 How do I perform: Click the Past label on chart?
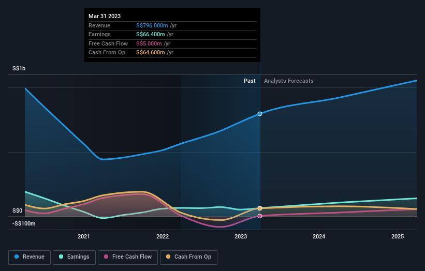pos(250,81)
